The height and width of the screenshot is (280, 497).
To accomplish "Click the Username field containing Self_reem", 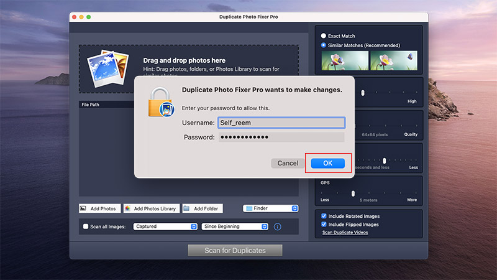I will (281, 123).
